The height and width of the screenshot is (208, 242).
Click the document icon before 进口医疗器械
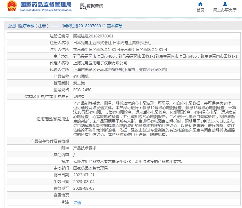click(9, 26)
